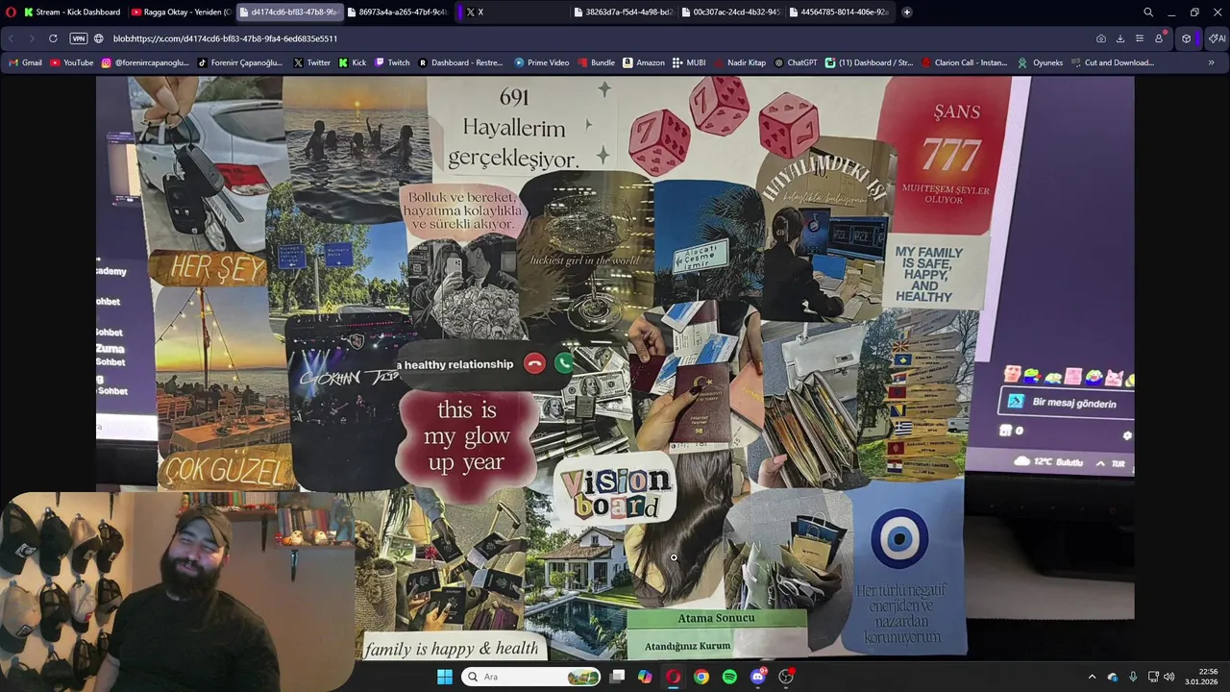The height and width of the screenshot is (692, 1230).
Task: Open the Bundle bookmark
Action: tap(596, 62)
